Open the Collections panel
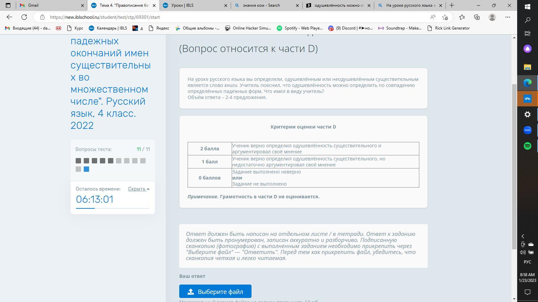The width and height of the screenshot is (538, 302). tap(477, 17)
